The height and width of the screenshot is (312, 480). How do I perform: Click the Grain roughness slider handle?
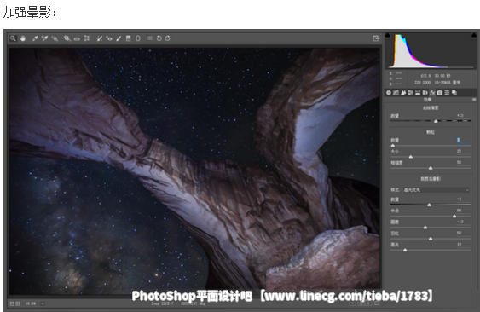431,168
